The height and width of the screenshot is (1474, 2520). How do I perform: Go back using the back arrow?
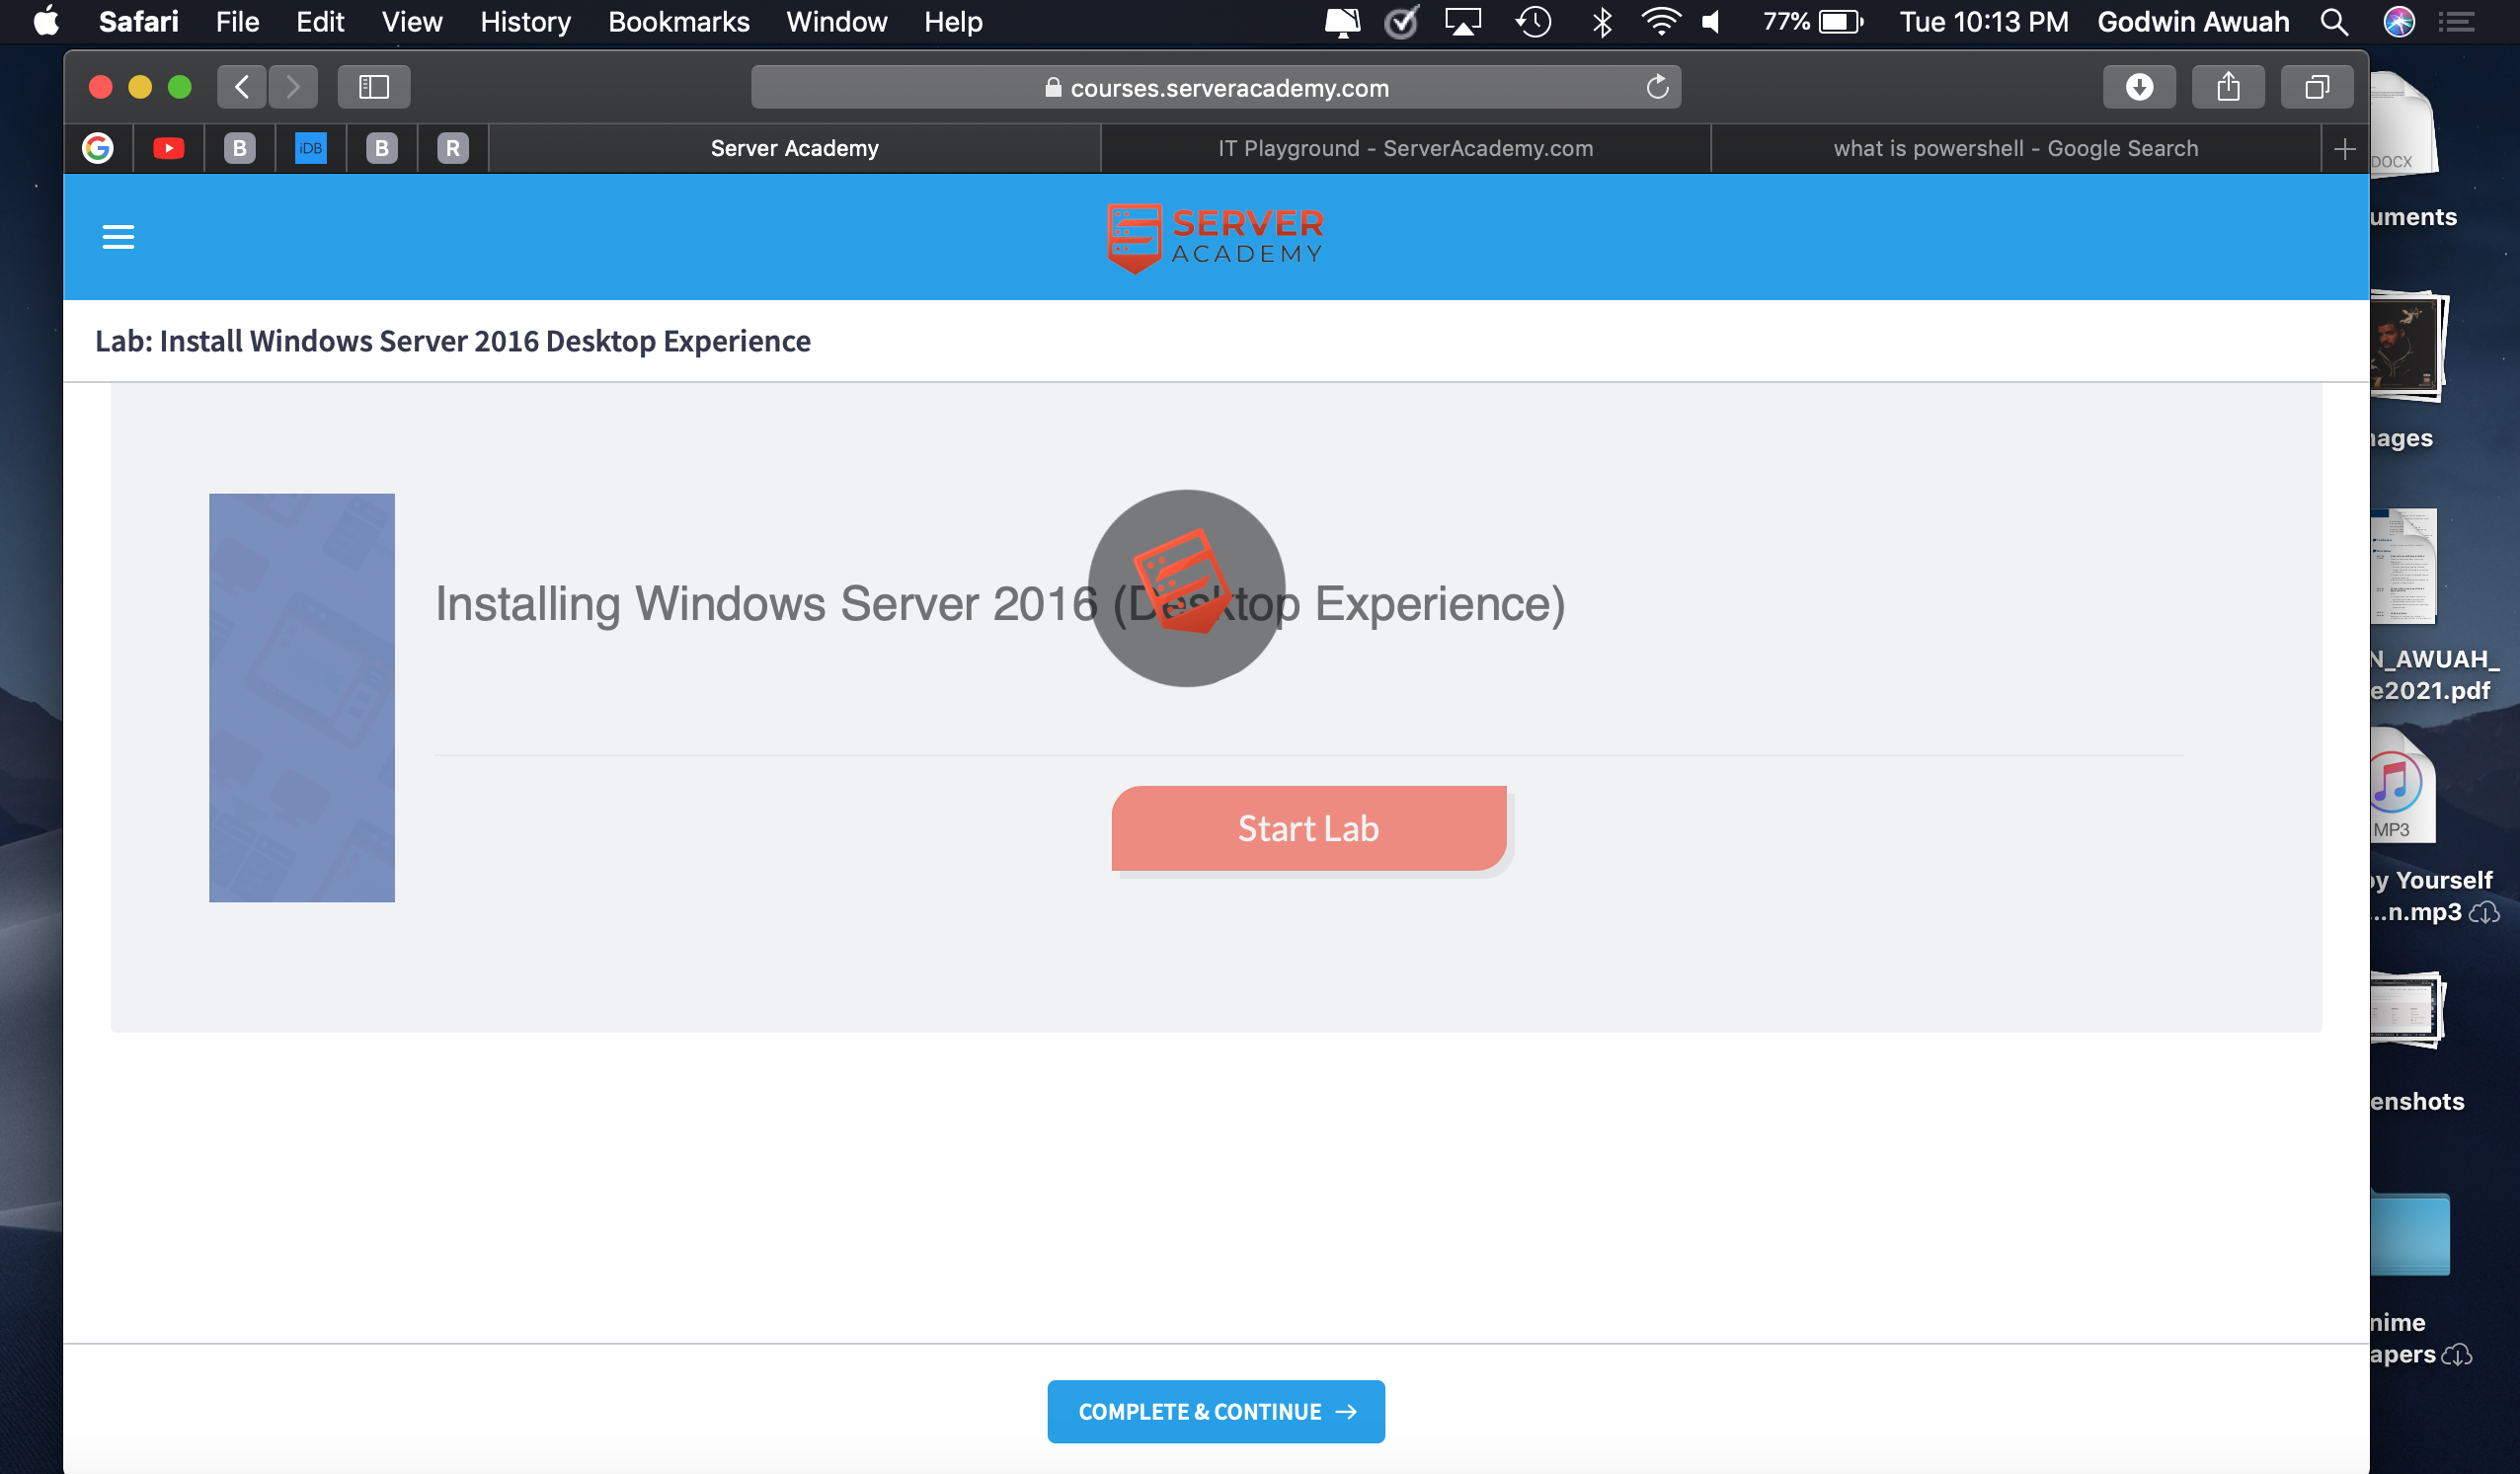(x=242, y=87)
